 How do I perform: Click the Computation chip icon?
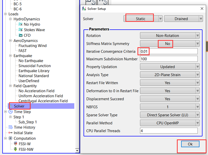pyautogui.click(x=11, y=138)
